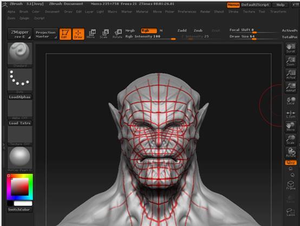Click the Local transformations icon
This screenshot has width=300, height=226.
coord(291,101)
